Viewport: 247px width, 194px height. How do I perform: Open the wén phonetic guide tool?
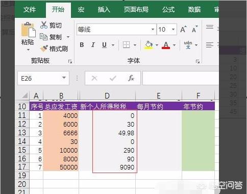point(188,45)
